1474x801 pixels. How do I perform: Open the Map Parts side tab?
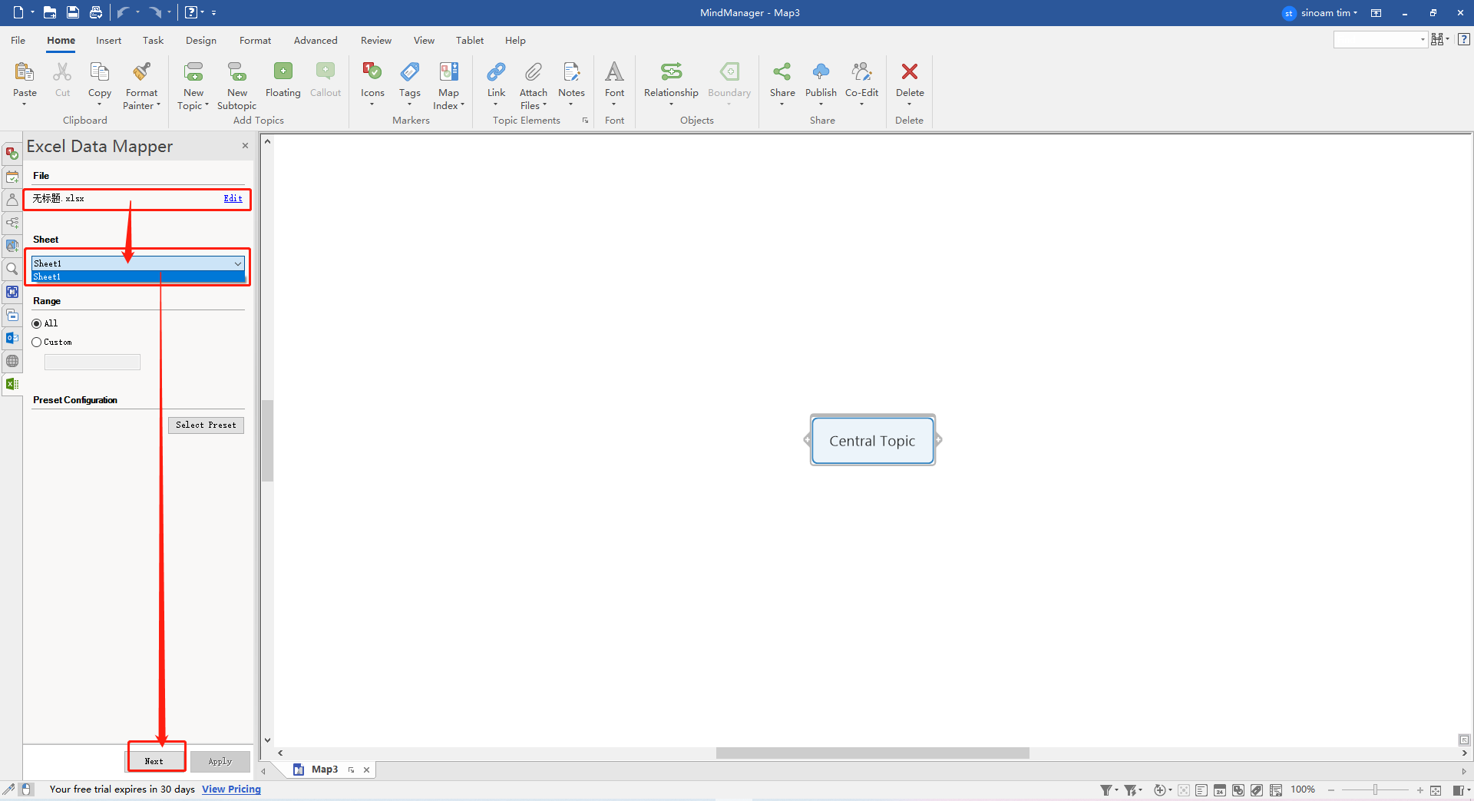(12, 223)
